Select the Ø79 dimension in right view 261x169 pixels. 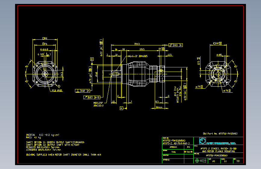click(x=199, y=87)
